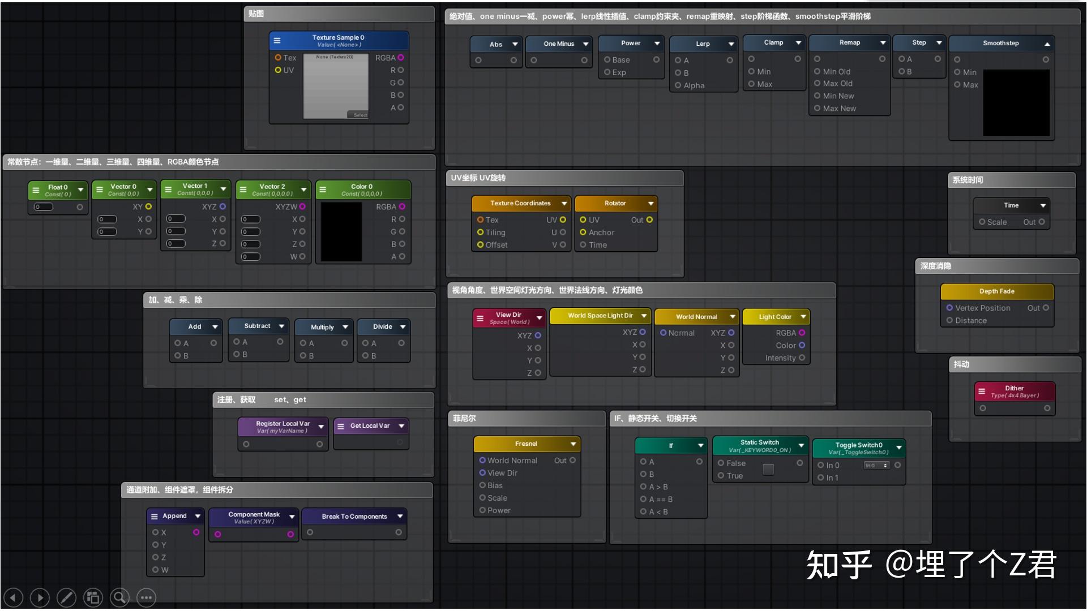Open the Time node dropdown arrow
The width and height of the screenshot is (1087, 611).
click(1043, 205)
